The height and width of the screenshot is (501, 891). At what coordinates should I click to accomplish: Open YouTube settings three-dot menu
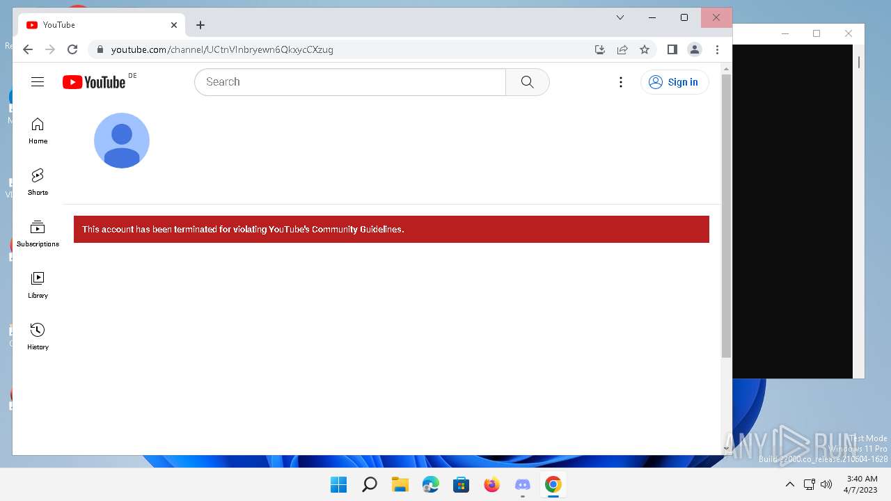(621, 82)
